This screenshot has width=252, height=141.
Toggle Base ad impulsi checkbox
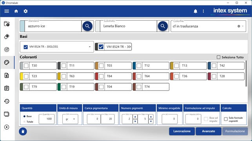tap(206, 119)
